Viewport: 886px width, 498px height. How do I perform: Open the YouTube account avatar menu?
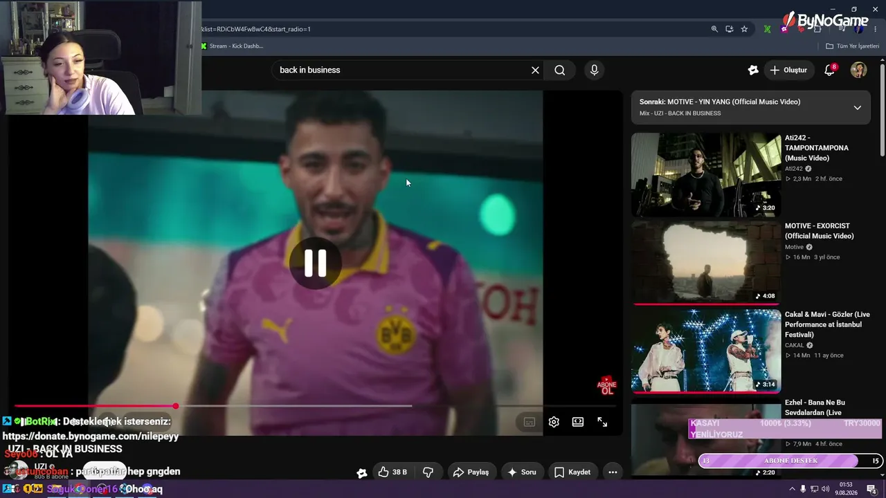click(x=858, y=70)
